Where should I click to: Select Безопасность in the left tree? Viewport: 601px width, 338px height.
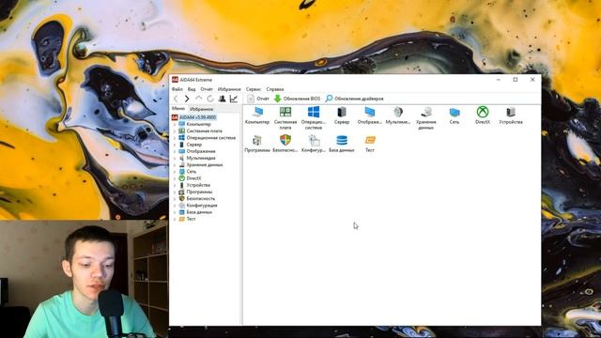coord(200,199)
